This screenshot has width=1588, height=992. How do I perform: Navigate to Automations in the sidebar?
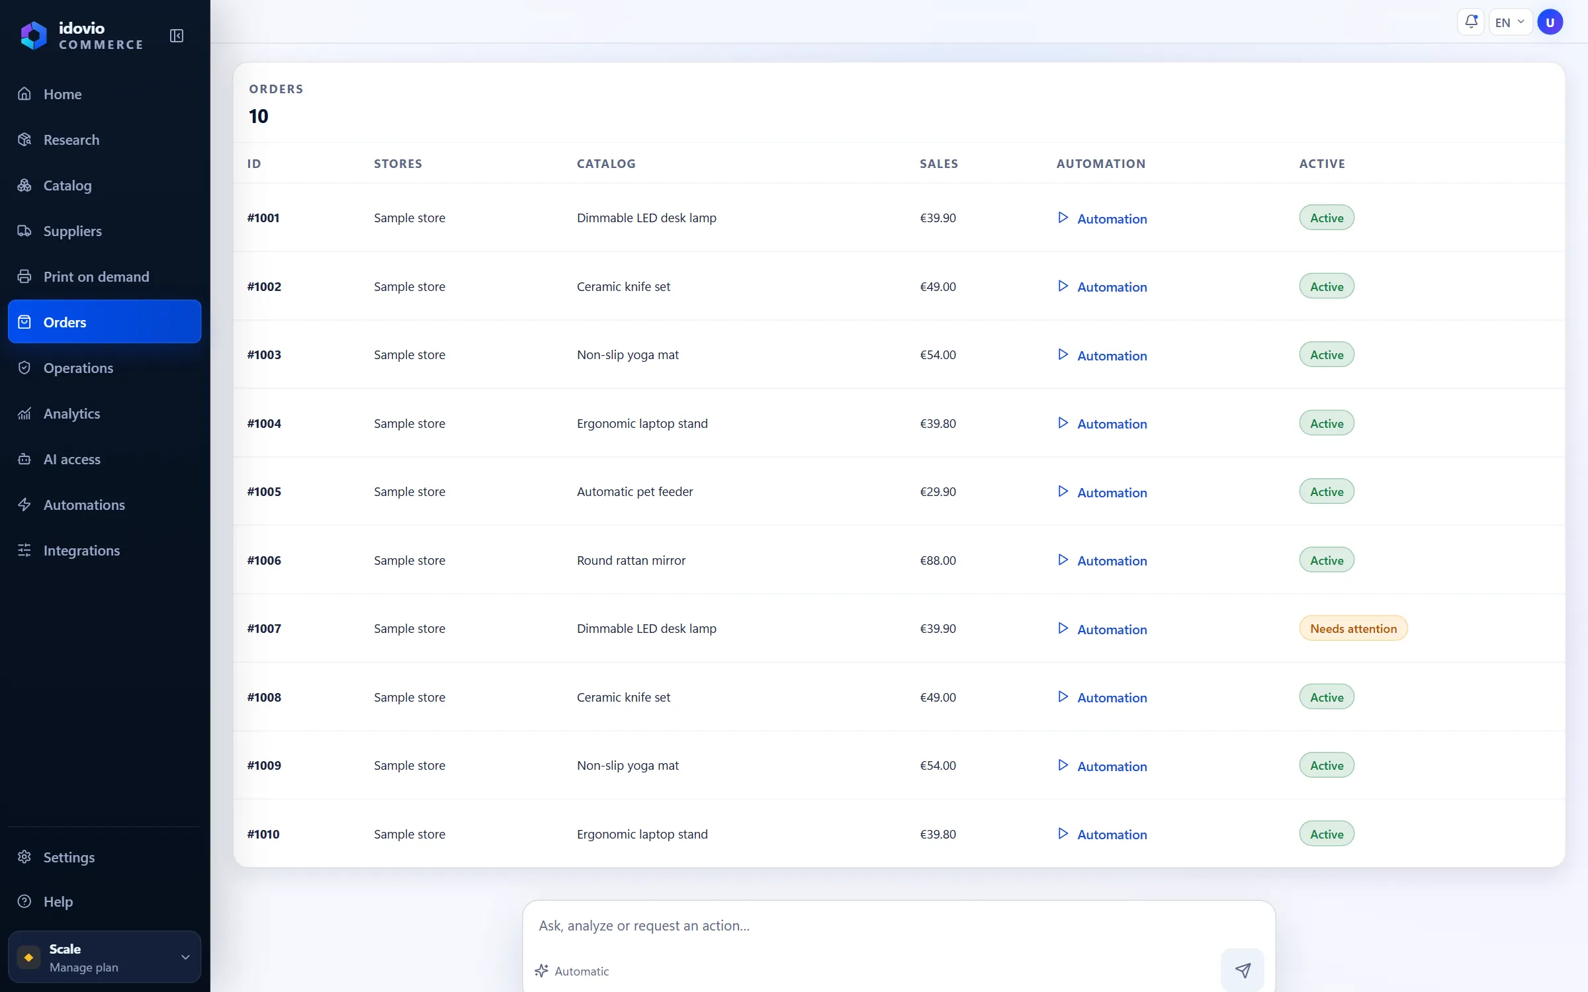(x=105, y=505)
